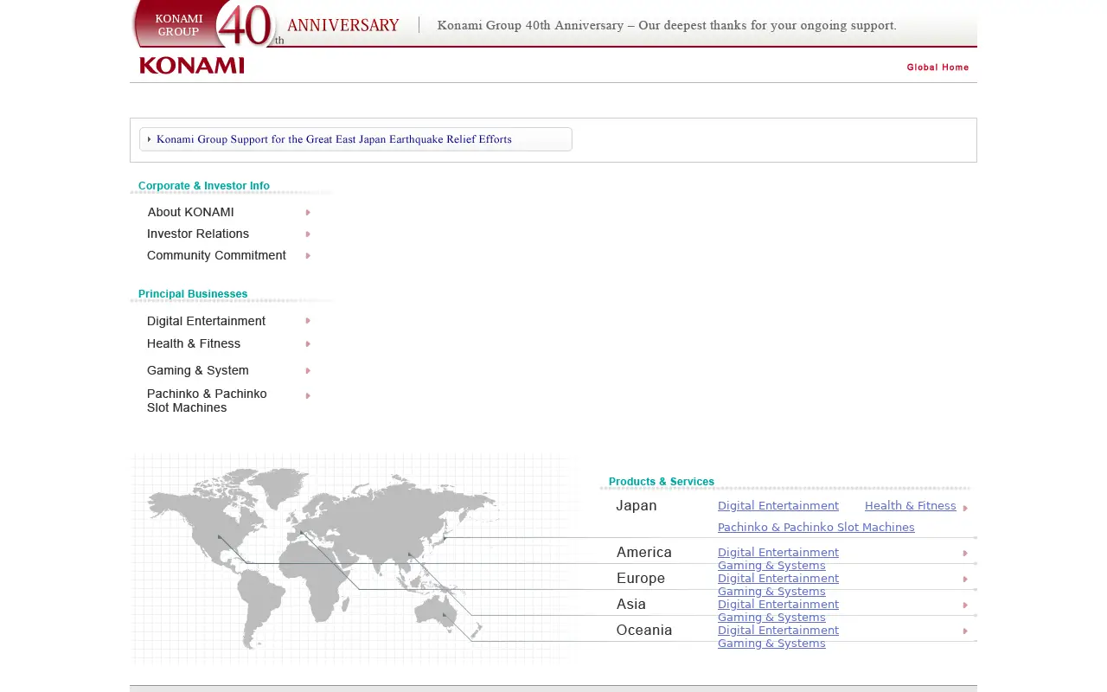Open Japan Pachinko & Pachinko Slot Machines link
The height and width of the screenshot is (692, 1107).
[x=816, y=528]
